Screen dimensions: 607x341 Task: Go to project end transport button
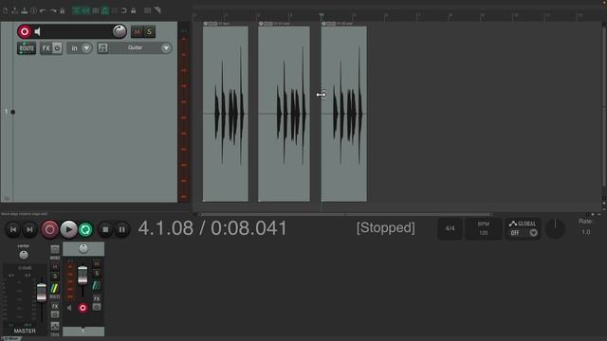coord(29,229)
